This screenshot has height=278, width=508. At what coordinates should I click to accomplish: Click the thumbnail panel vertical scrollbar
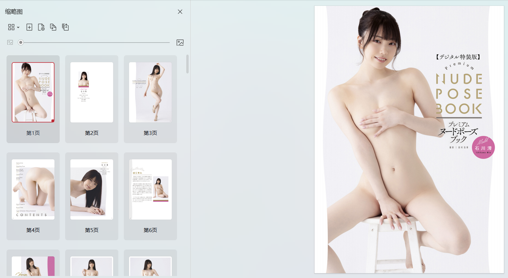click(x=187, y=64)
